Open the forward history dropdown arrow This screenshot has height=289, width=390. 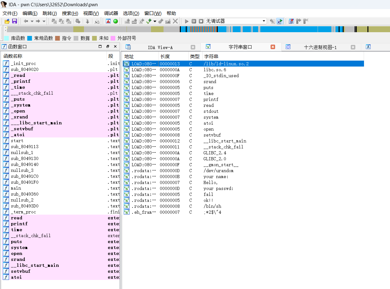click(44, 21)
